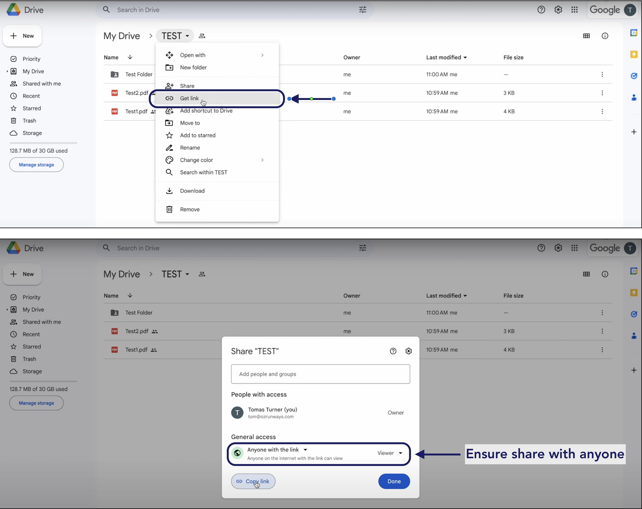642x509 pixels.
Task: Open Google apps grid in context-menu window
Action: [574, 10]
